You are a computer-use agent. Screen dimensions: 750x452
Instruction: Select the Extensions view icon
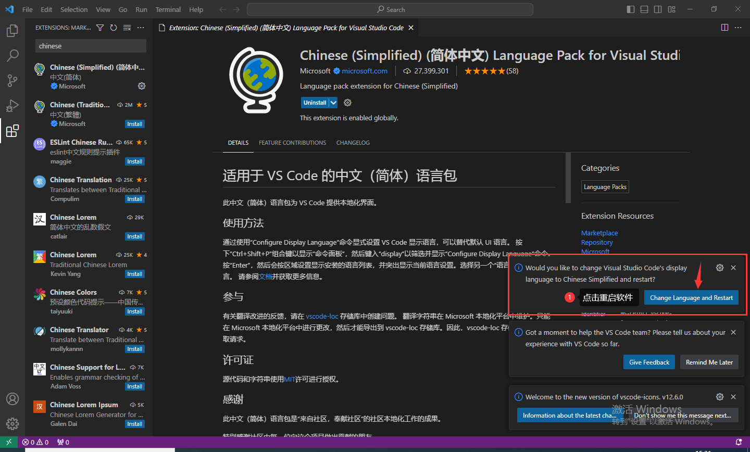click(12, 130)
